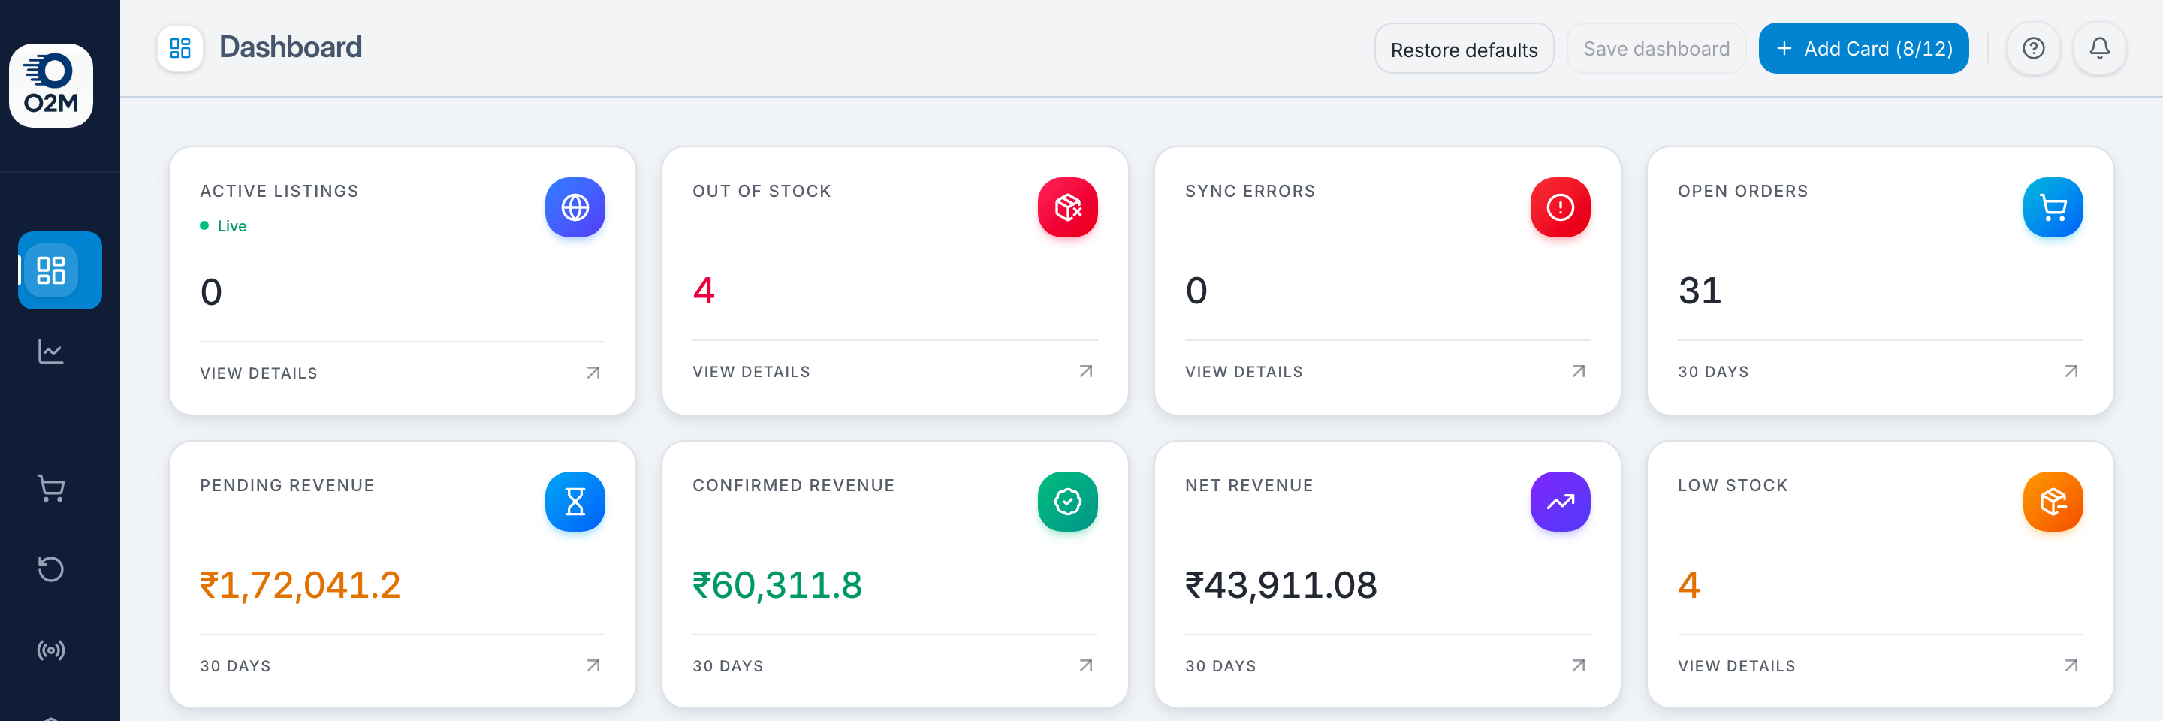
Task: Open View Details on Sync Errors card
Action: [1244, 372]
